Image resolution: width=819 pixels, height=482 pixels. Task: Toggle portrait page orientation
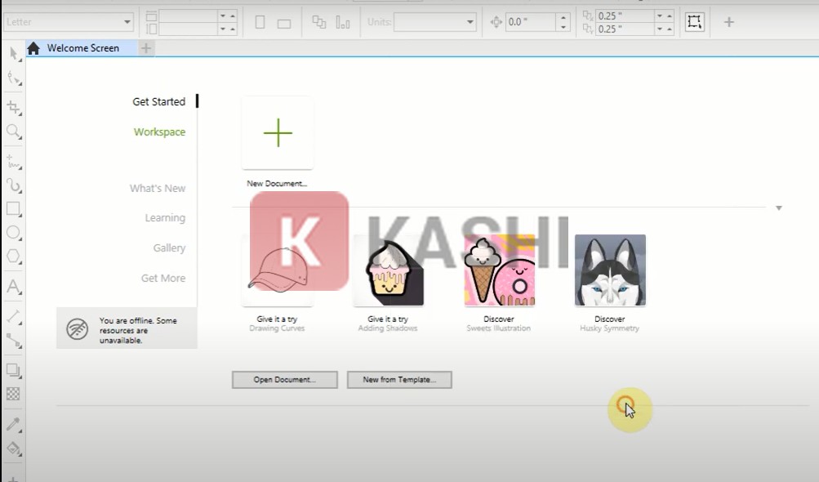pyautogui.click(x=260, y=22)
